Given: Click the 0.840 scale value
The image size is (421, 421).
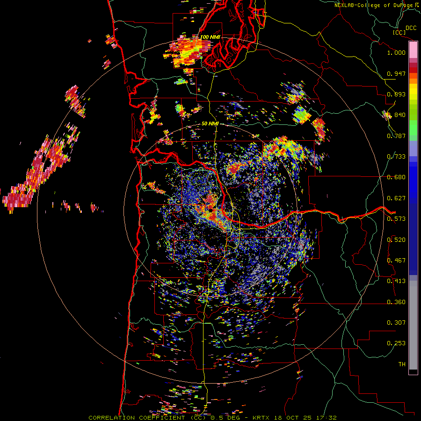Looking at the screenshot, I should click(x=396, y=115).
